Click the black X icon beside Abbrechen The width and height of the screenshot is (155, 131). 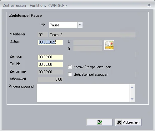click(119, 122)
